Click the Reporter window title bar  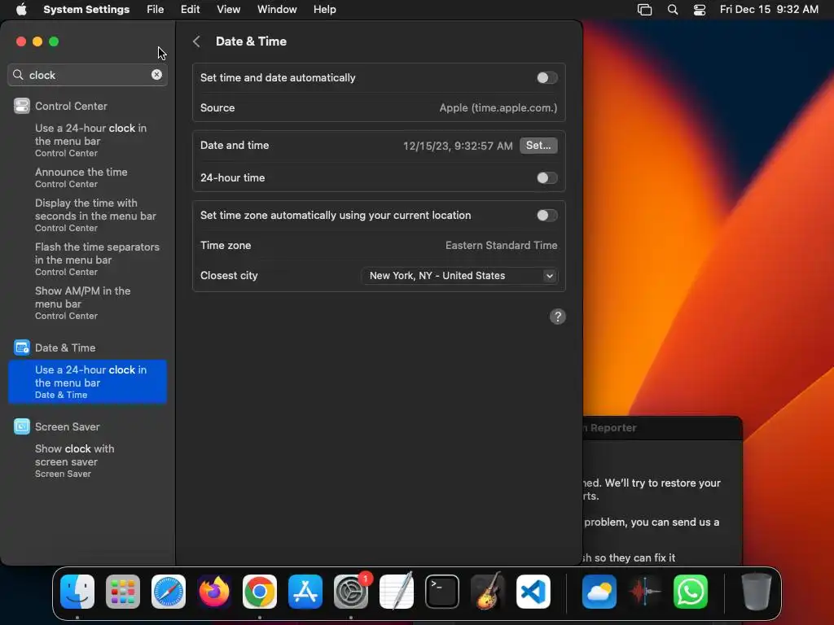click(x=662, y=428)
